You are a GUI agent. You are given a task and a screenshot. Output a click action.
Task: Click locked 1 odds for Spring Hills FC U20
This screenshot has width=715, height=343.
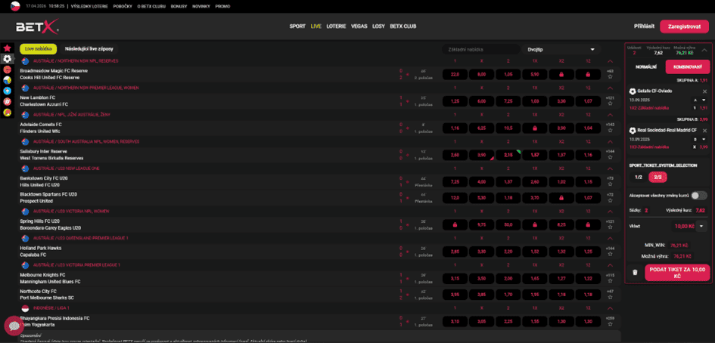click(455, 224)
